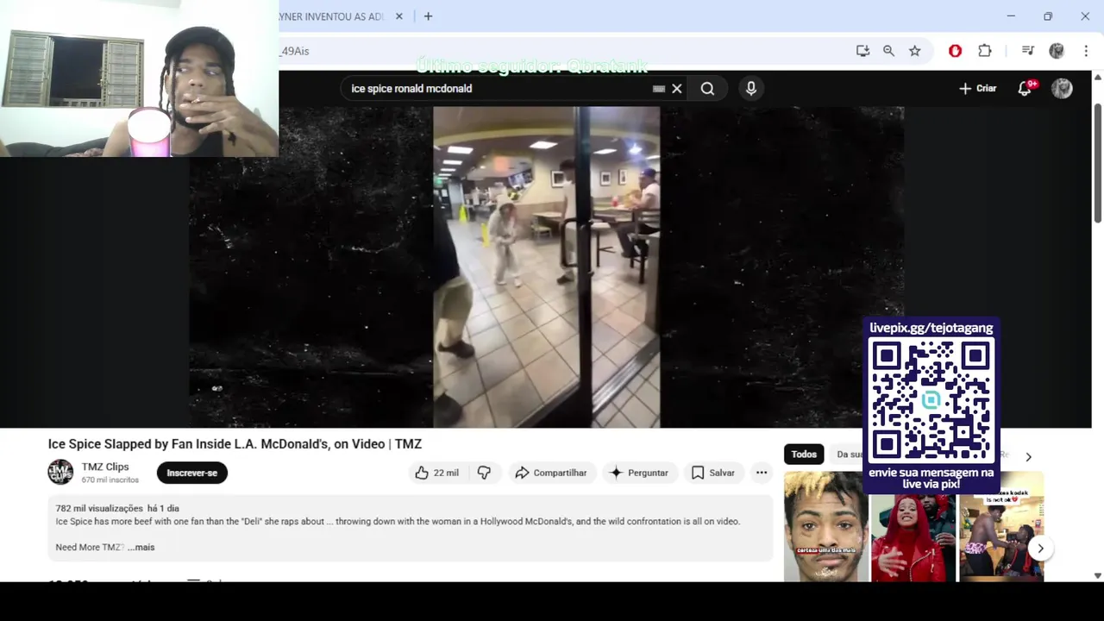Bookmark this page with the star icon
This screenshot has width=1104, height=621.
coord(914,51)
